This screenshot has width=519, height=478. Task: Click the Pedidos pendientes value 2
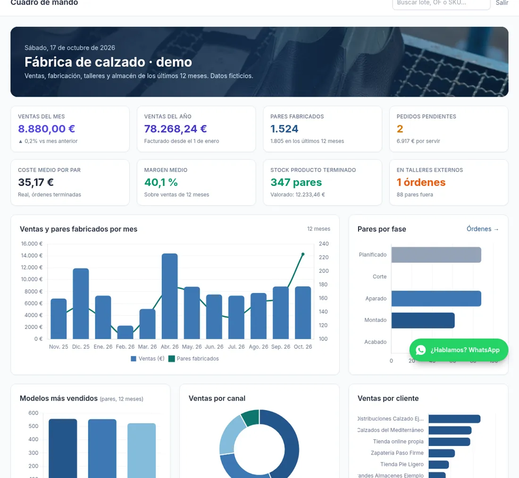(400, 129)
